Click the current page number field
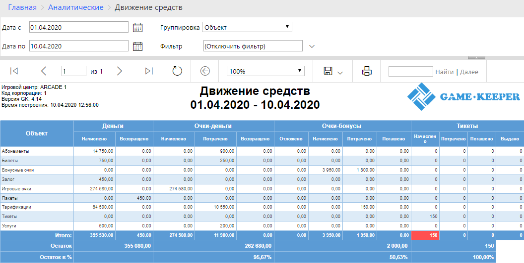524x263 pixels. [x=74, y=71]
